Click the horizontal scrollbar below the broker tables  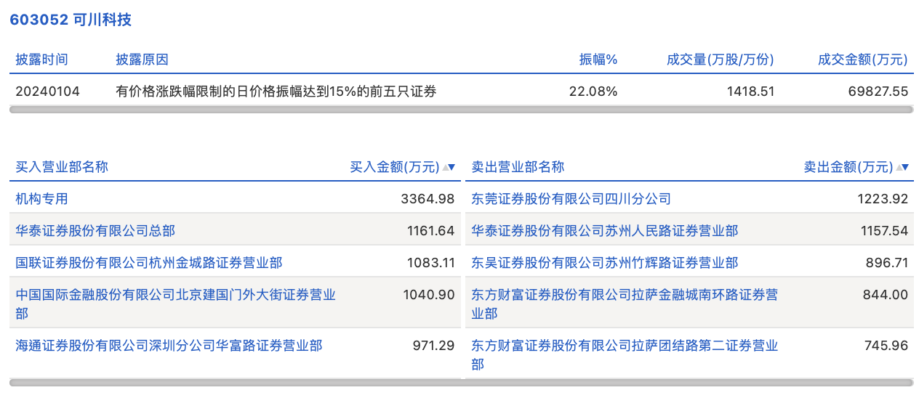pos(461,382)
